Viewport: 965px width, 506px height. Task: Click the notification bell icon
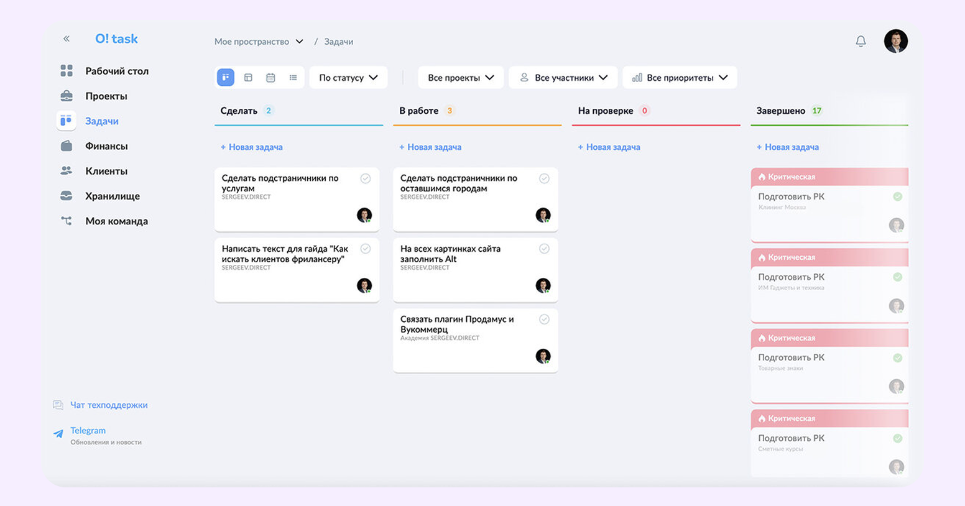[861, 41]
